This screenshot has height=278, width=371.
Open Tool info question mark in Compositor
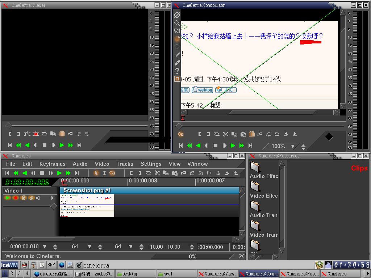177,71
